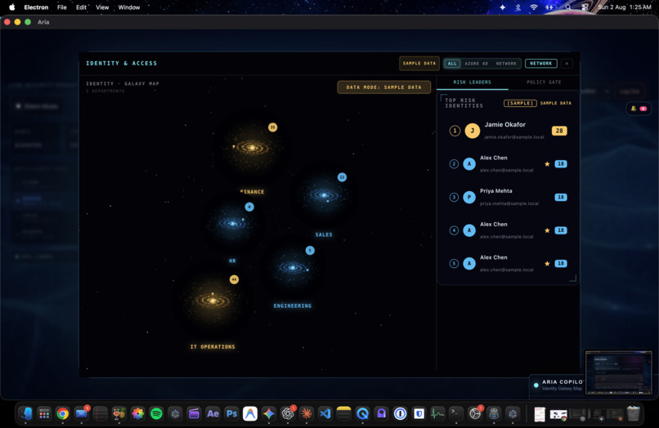Open 1Password from the dock

point(400,414)
